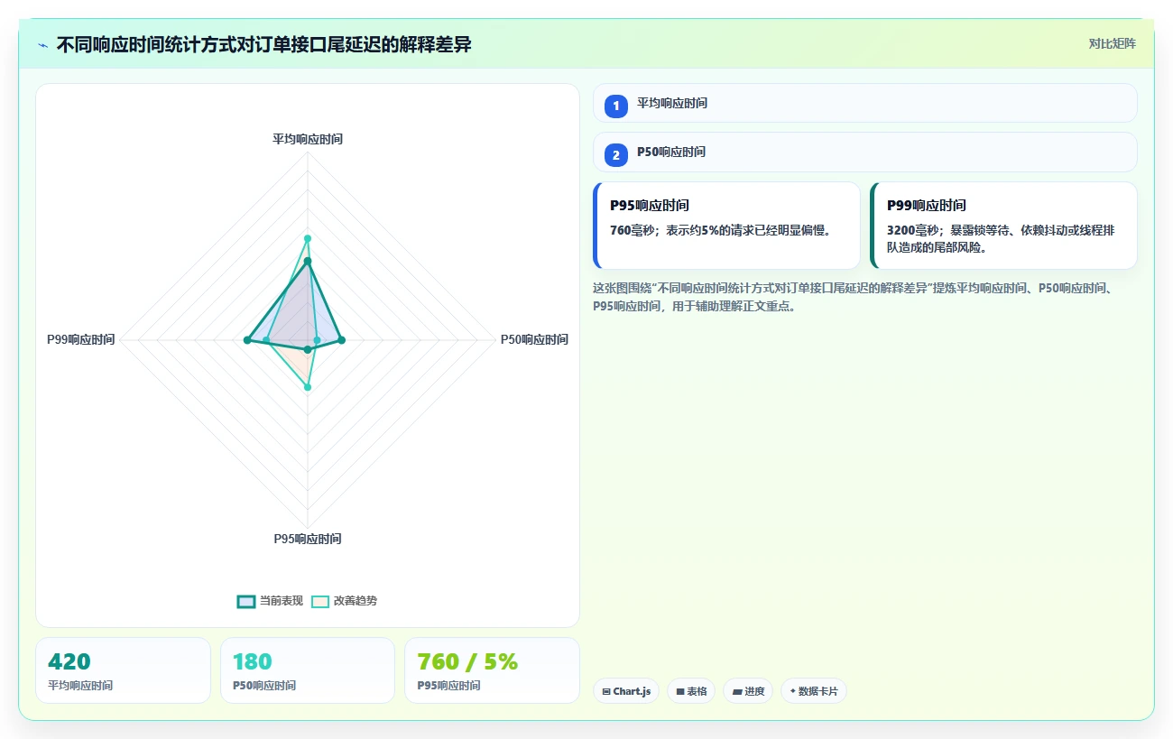The height and width of the screenshot is (739, 1173).
Task: Click the 当前表现 legend color box
Action: pos(246,601)
